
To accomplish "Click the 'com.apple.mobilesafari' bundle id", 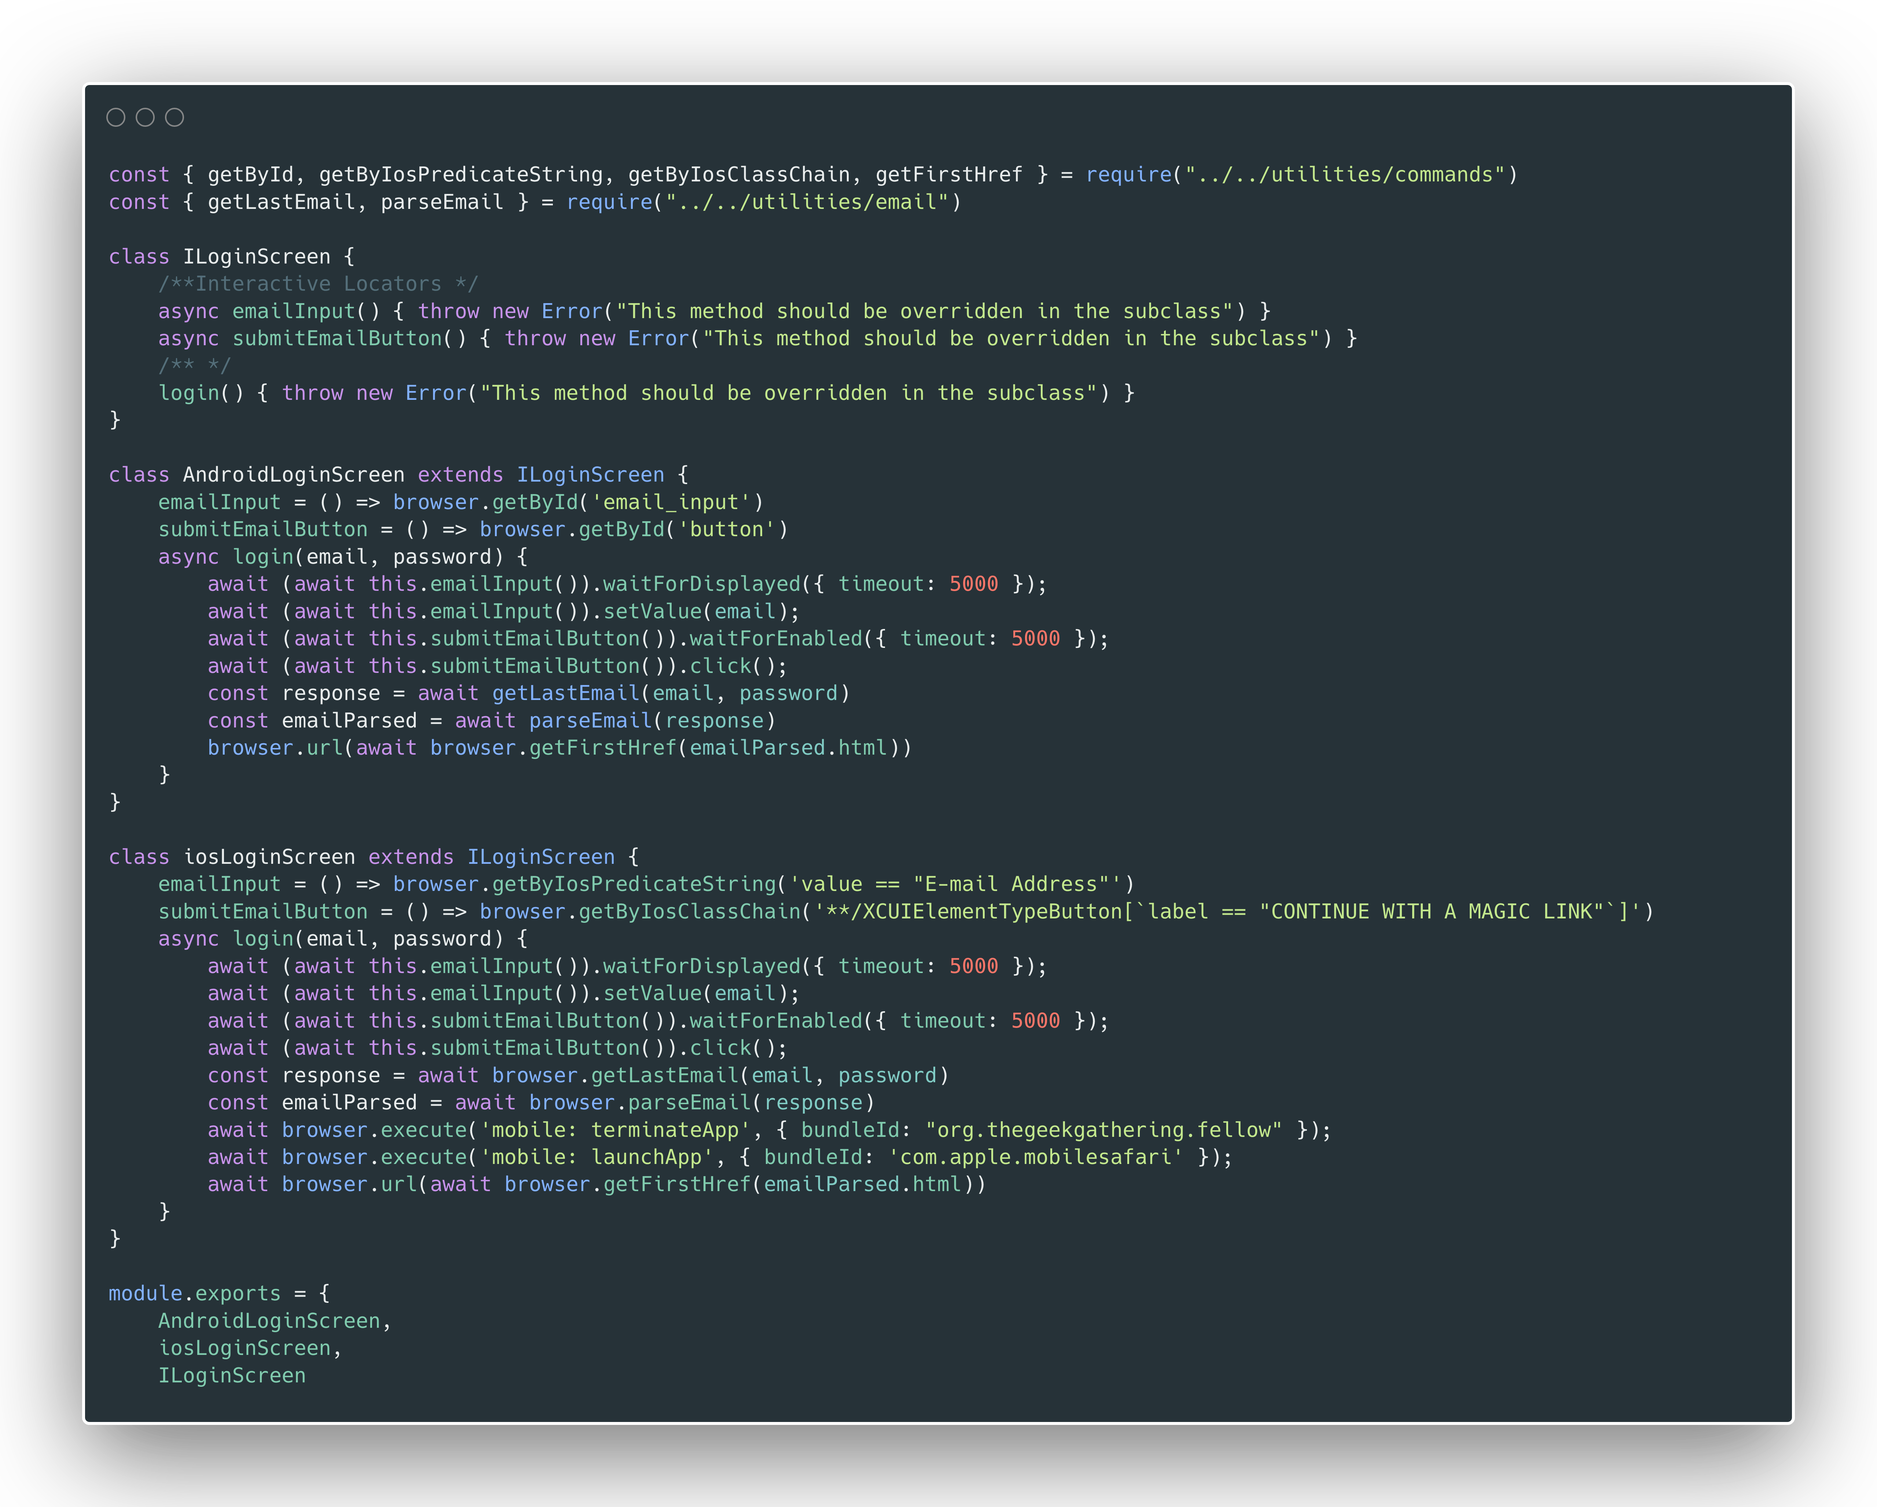I will coord(1036,1157).
